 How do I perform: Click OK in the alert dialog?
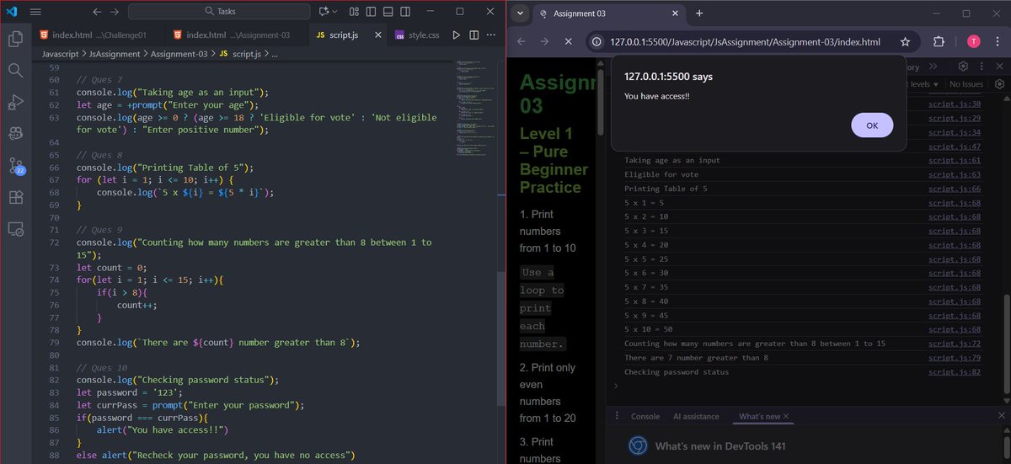pyautogui.click(x=872, y=125)
